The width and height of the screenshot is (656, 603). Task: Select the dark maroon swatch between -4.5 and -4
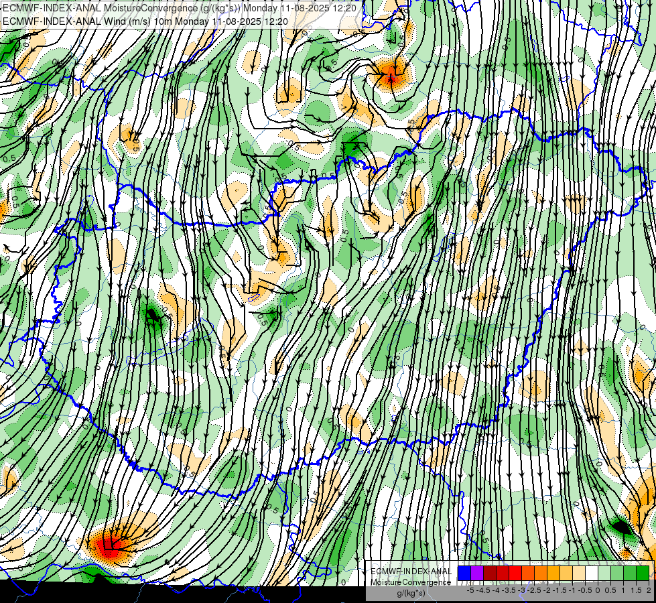coord(490,573)
